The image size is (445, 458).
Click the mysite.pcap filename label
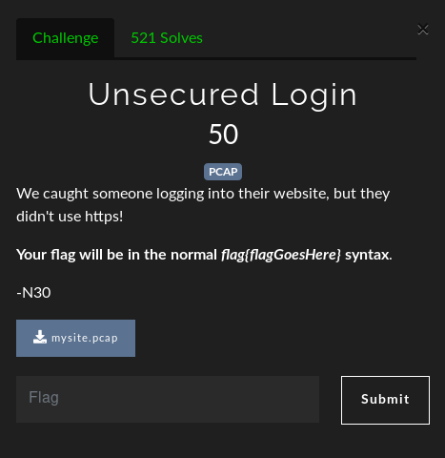(85, 338)
